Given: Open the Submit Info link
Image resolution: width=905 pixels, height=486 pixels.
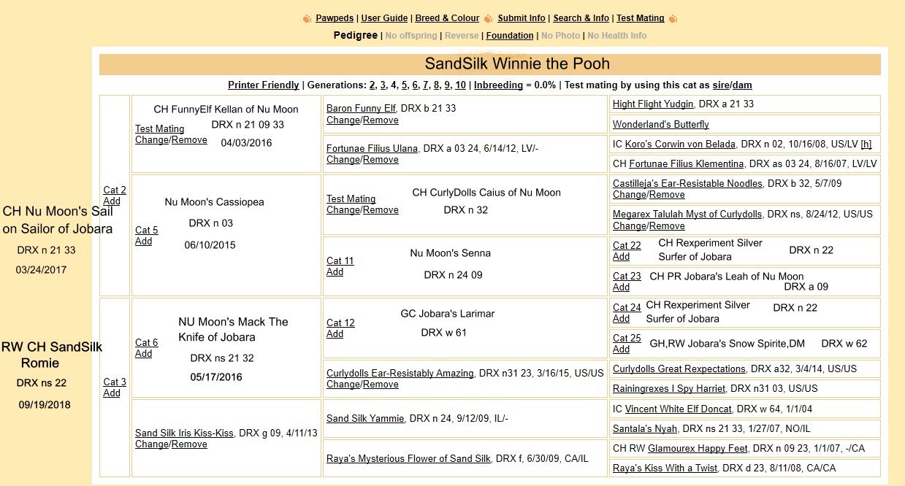Looking at the screenshot, I should tap(522, 18).
